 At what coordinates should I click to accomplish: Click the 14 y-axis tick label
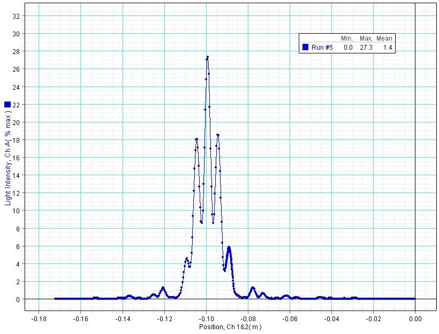(17, 175)
